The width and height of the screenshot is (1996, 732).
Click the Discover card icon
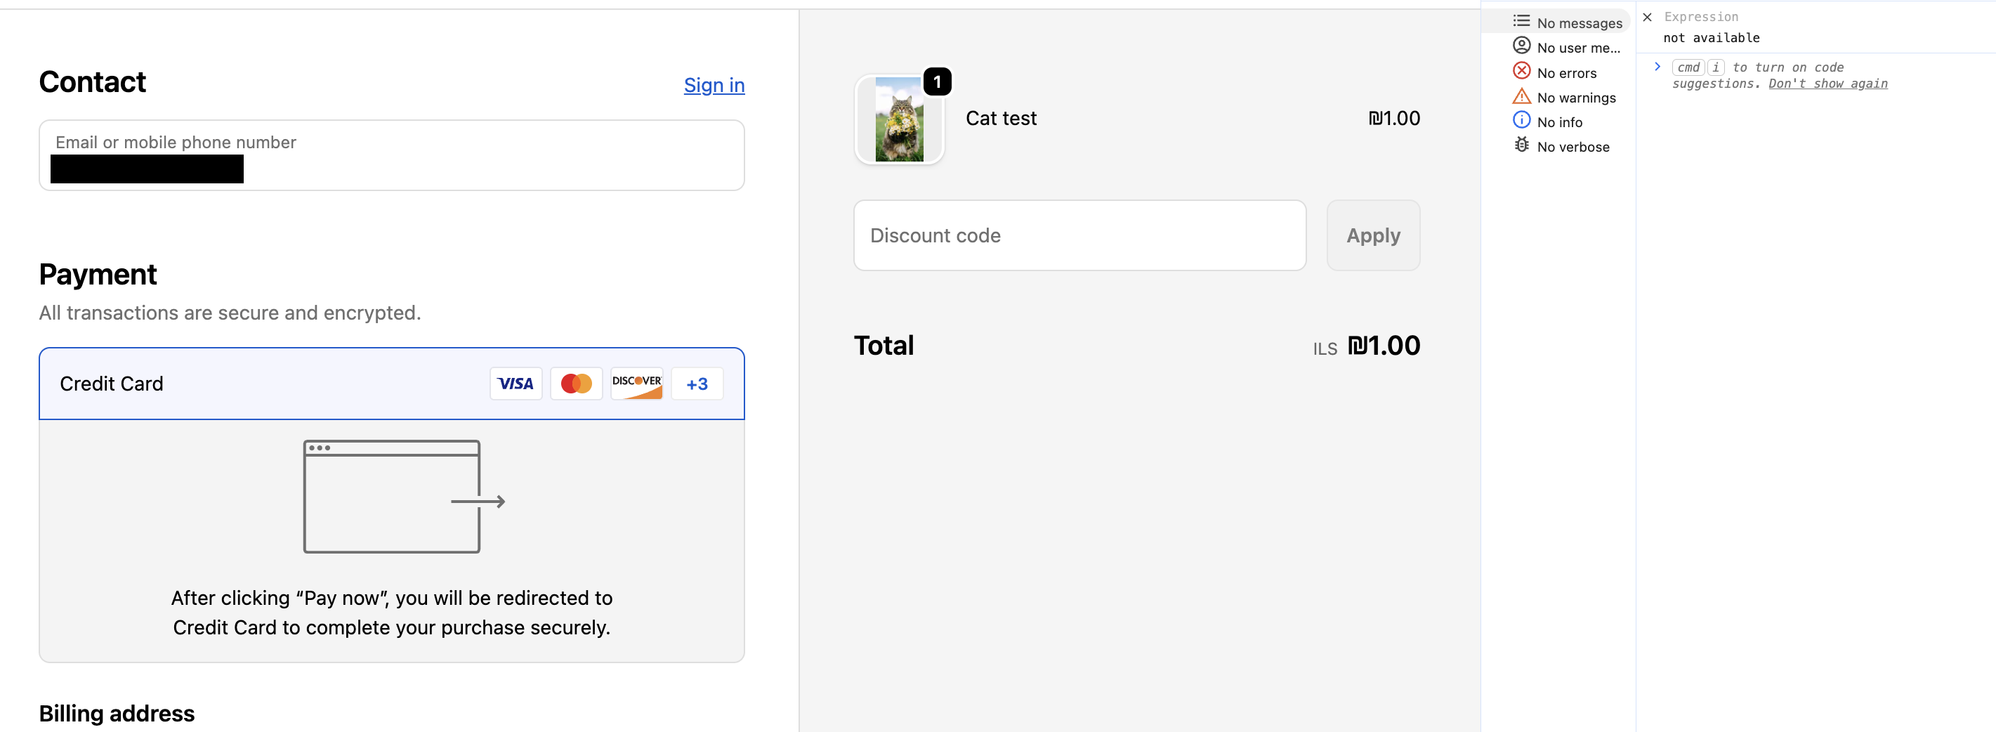636,384
